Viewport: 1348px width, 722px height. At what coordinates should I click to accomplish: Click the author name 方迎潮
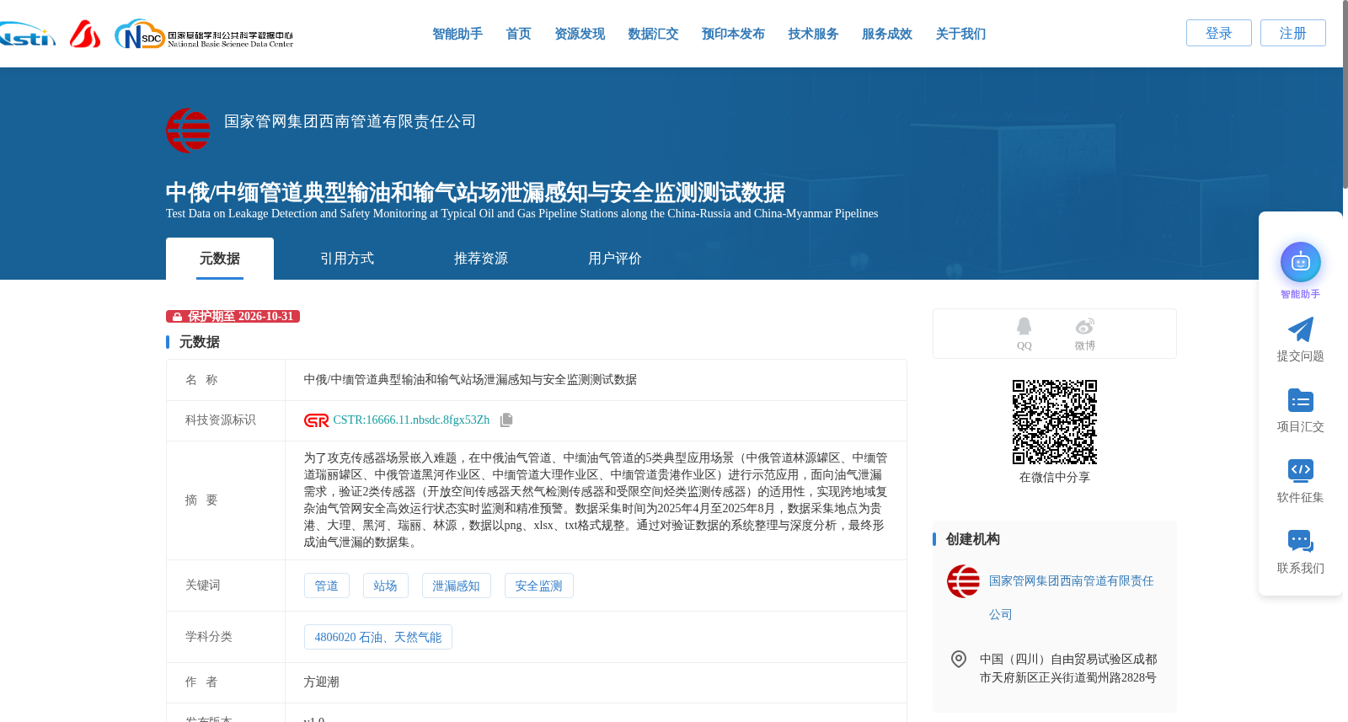click(322, 682)
